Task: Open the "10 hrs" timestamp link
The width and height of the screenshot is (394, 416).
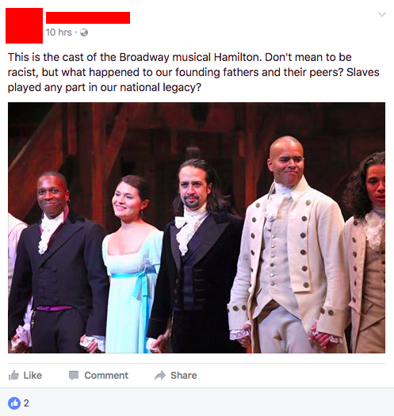Action: pos(59,32)
